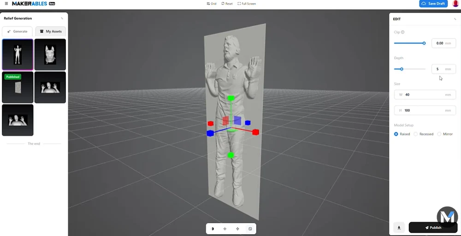Click the Depth slider handle
461x236 pixels.
(402, 69)
